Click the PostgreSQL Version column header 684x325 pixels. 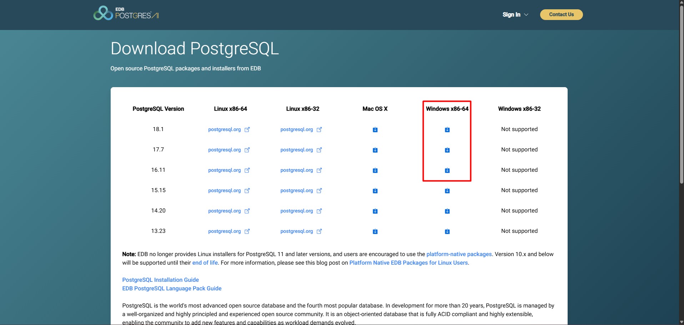(158, 109)
